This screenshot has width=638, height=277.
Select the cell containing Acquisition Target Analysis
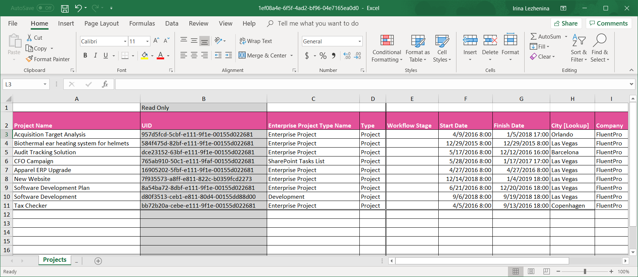tap(77, 134)
